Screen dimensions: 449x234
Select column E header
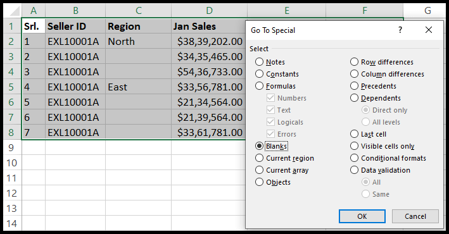pyautogui.click(x=287, y=11)
